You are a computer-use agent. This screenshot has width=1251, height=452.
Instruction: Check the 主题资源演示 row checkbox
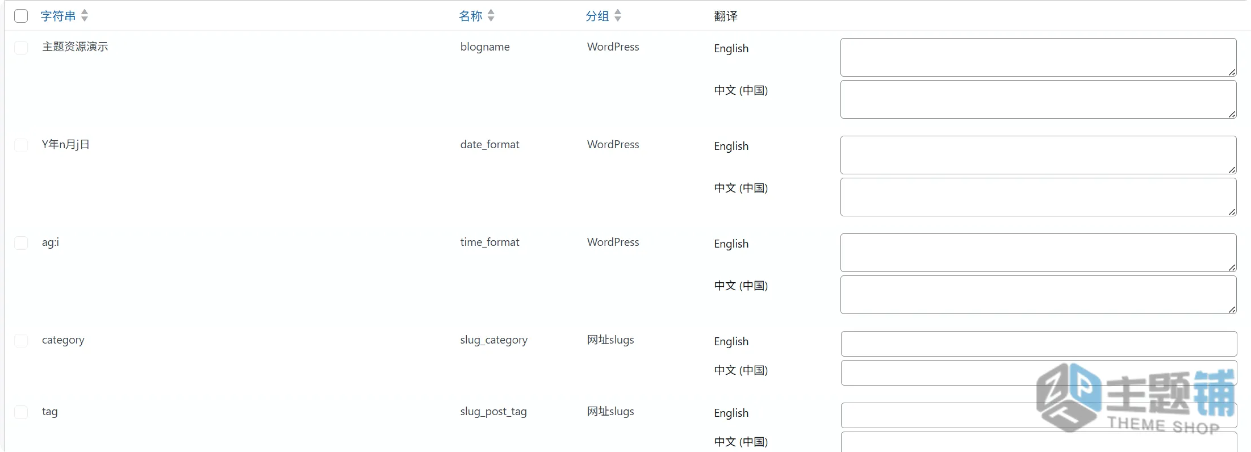(21, 48)
